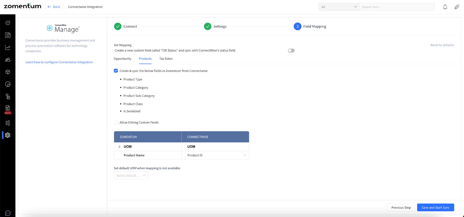Click the Set Mapping heading
This screenshot has width=464, height=217.
pos(123,45)
